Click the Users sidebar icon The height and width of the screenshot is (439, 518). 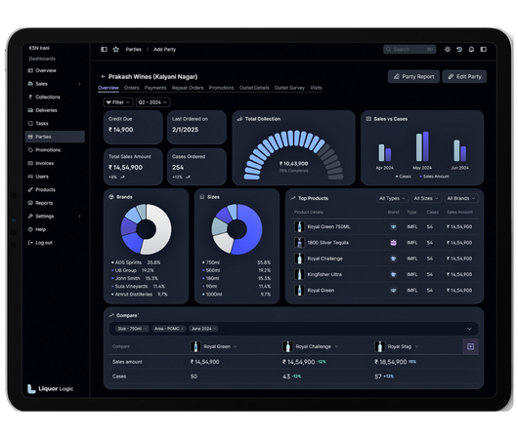(x=30, y=177)
